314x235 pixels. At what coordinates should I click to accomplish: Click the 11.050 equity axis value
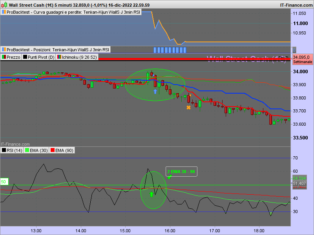299,13
